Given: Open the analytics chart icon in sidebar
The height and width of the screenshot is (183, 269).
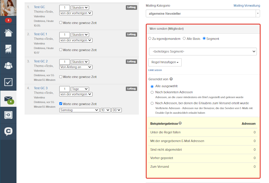Looking at the screenshot, I should [x=8, y=49].
